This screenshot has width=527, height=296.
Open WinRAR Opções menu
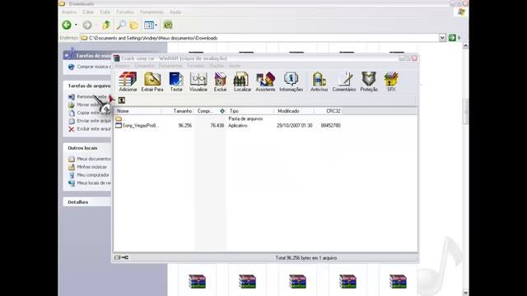[217, 66]
